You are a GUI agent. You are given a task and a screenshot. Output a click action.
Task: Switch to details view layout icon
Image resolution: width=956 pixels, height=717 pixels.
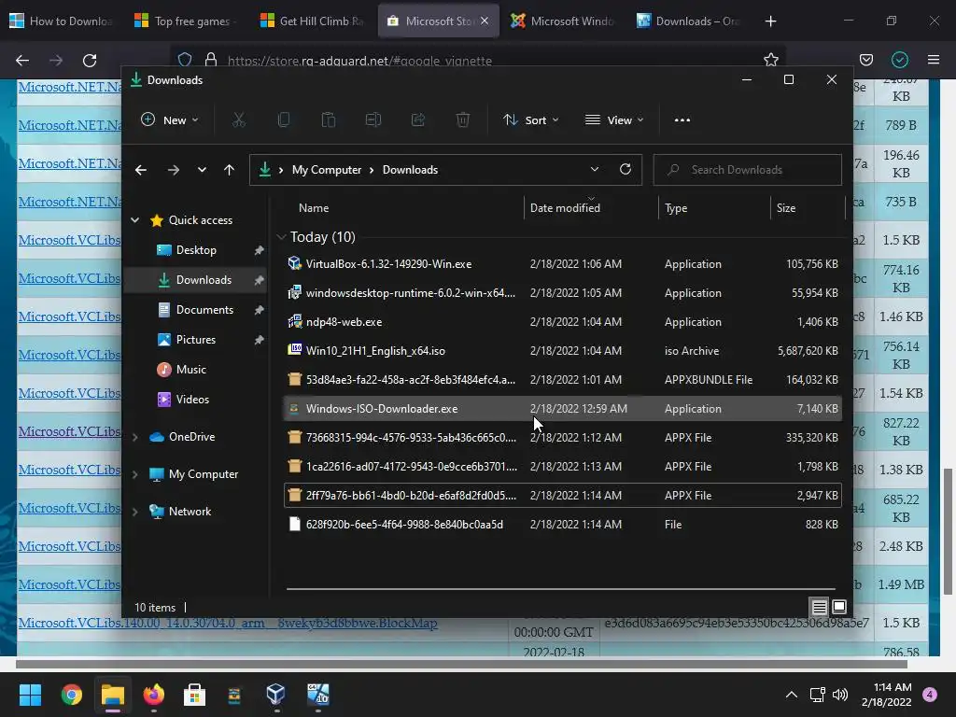click(x=820, y=607)
